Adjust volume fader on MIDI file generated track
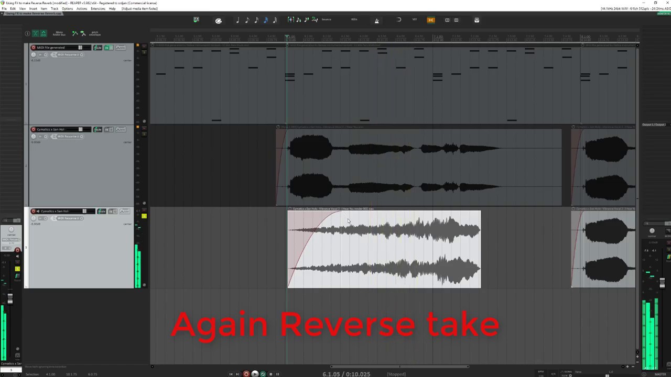 (80, 48)
